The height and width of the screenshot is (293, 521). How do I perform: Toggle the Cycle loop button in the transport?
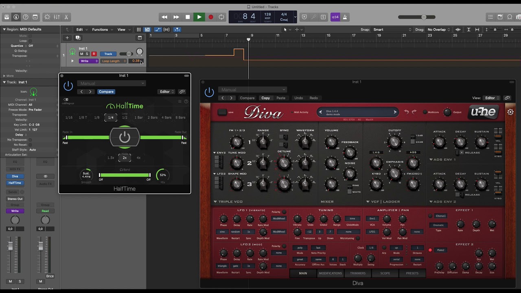[221, 17]
